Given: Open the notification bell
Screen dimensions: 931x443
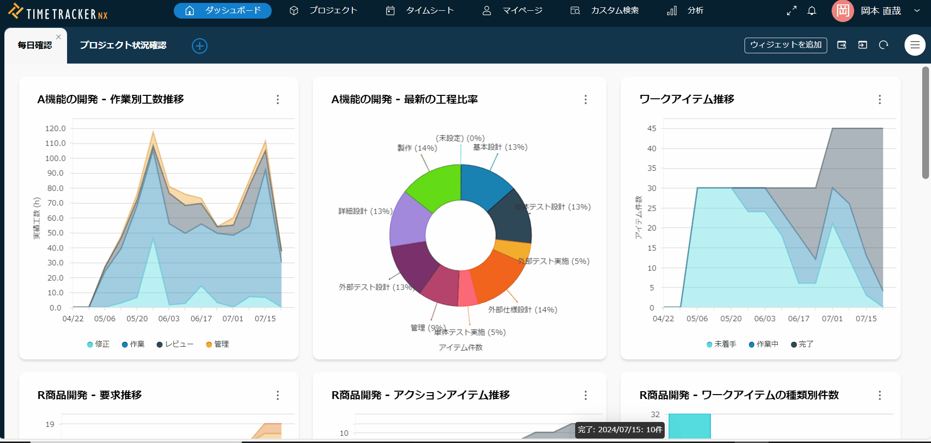Looking at the screenshot, I should 812,10.
